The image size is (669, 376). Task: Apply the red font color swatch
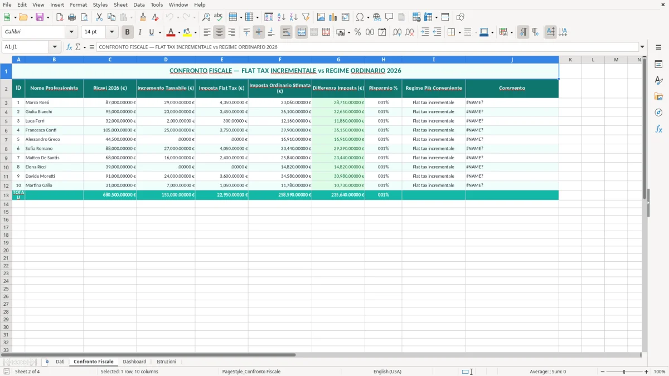click(x=171, y=32)
